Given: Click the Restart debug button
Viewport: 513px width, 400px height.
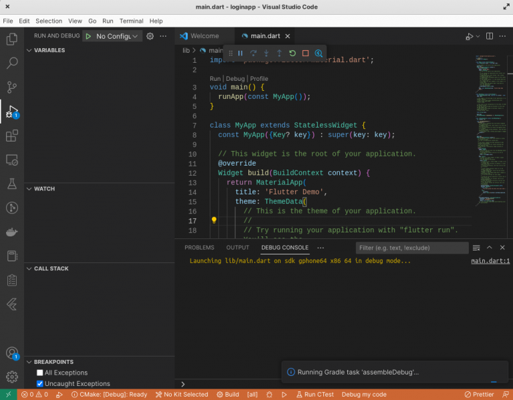Looking at the screenshot, I should pyautogui.click(x=292, y=53).
